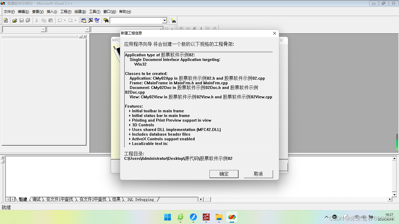Click the 就绪 status bar text

[x=6, y=207]
